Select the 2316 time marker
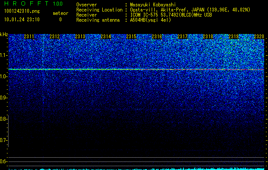This screenshot has width=268, height=170. click(157, 37)
